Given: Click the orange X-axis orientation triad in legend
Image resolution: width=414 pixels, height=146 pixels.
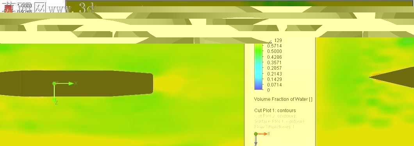Looking at the screenshot, I should point(262,134).
